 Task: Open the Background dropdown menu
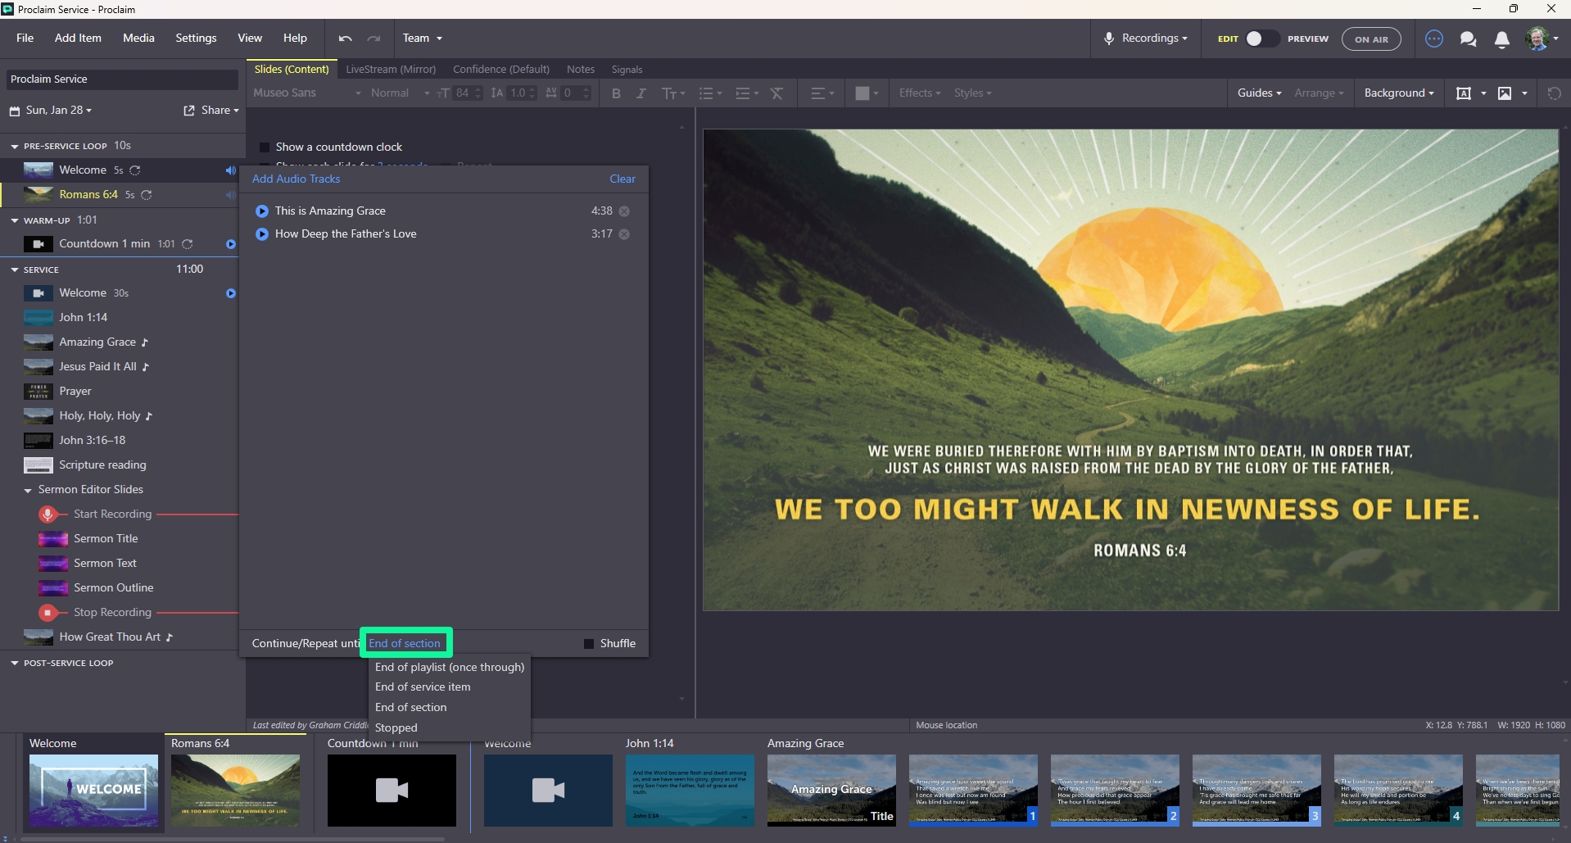1398,93
